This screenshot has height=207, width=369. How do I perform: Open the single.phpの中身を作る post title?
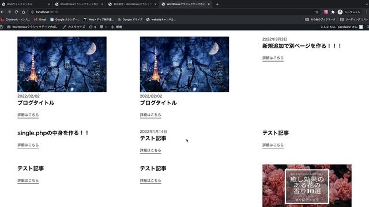point(53,133)
